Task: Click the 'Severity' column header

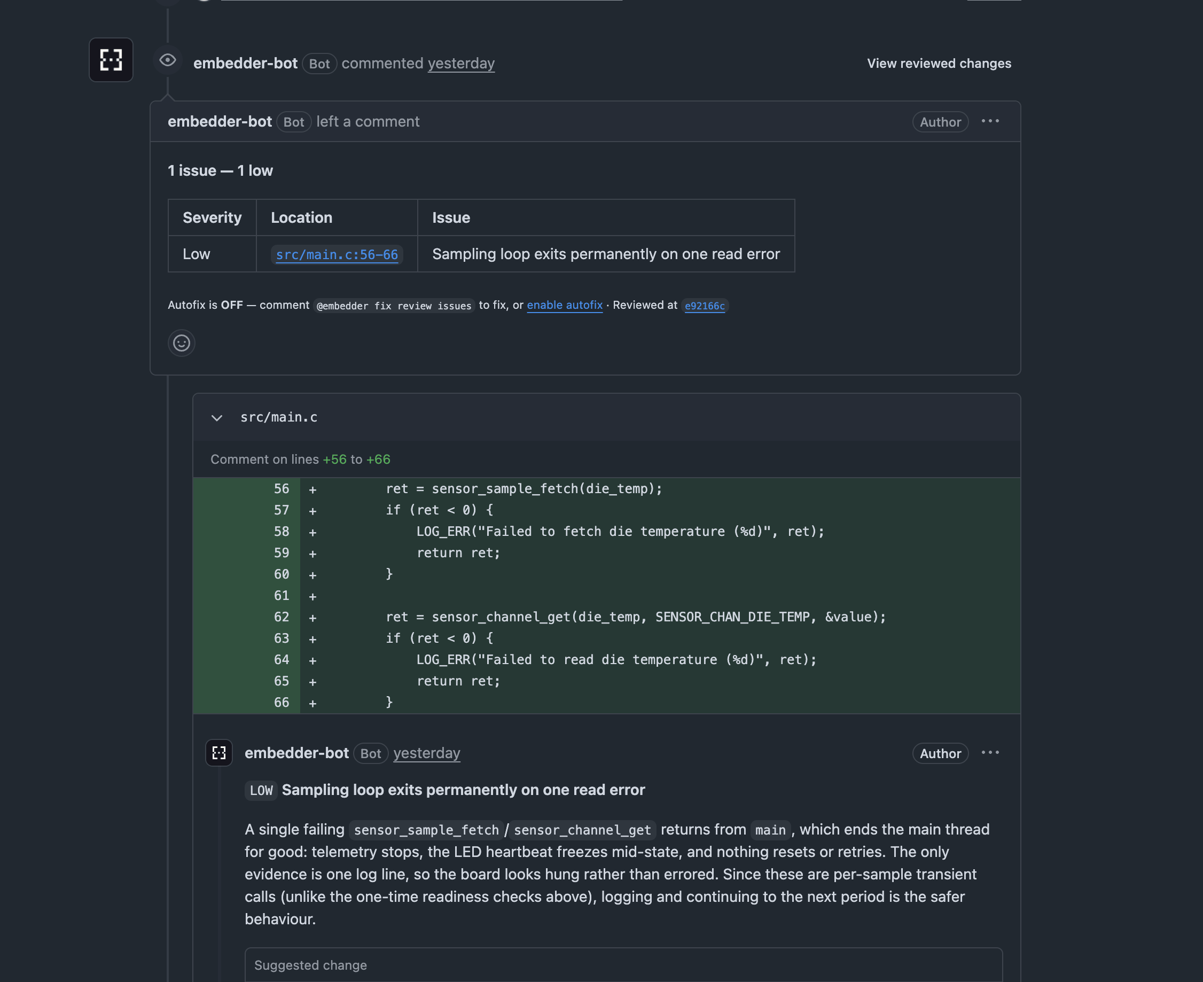Action: click(x=212, y=217)
